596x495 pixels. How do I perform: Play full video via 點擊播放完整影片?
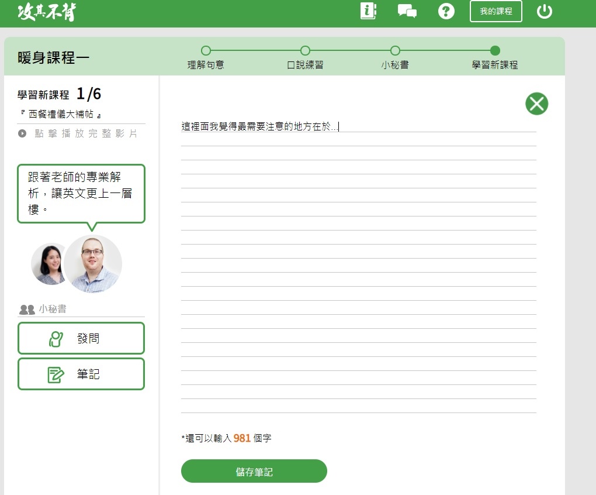click(78, 133)
